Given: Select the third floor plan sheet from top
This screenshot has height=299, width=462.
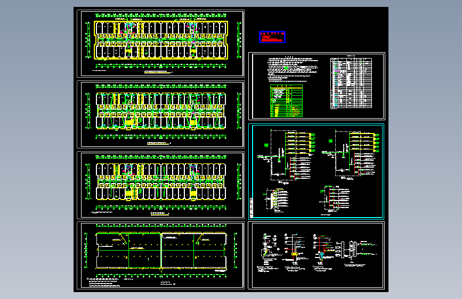Looking at the screenshot, I should (160, 185).
